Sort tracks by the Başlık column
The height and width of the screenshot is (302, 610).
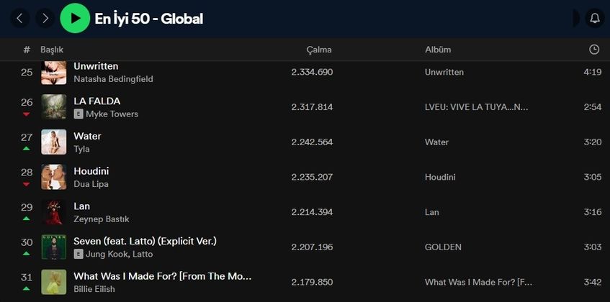[x=52, y=50]
